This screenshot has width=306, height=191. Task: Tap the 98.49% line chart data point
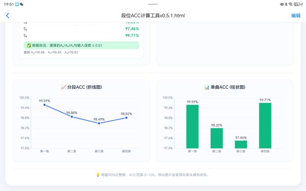[x=99, y=123]
